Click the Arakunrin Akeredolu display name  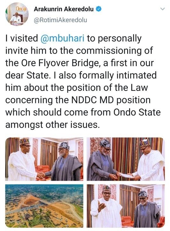click(64, 9)
